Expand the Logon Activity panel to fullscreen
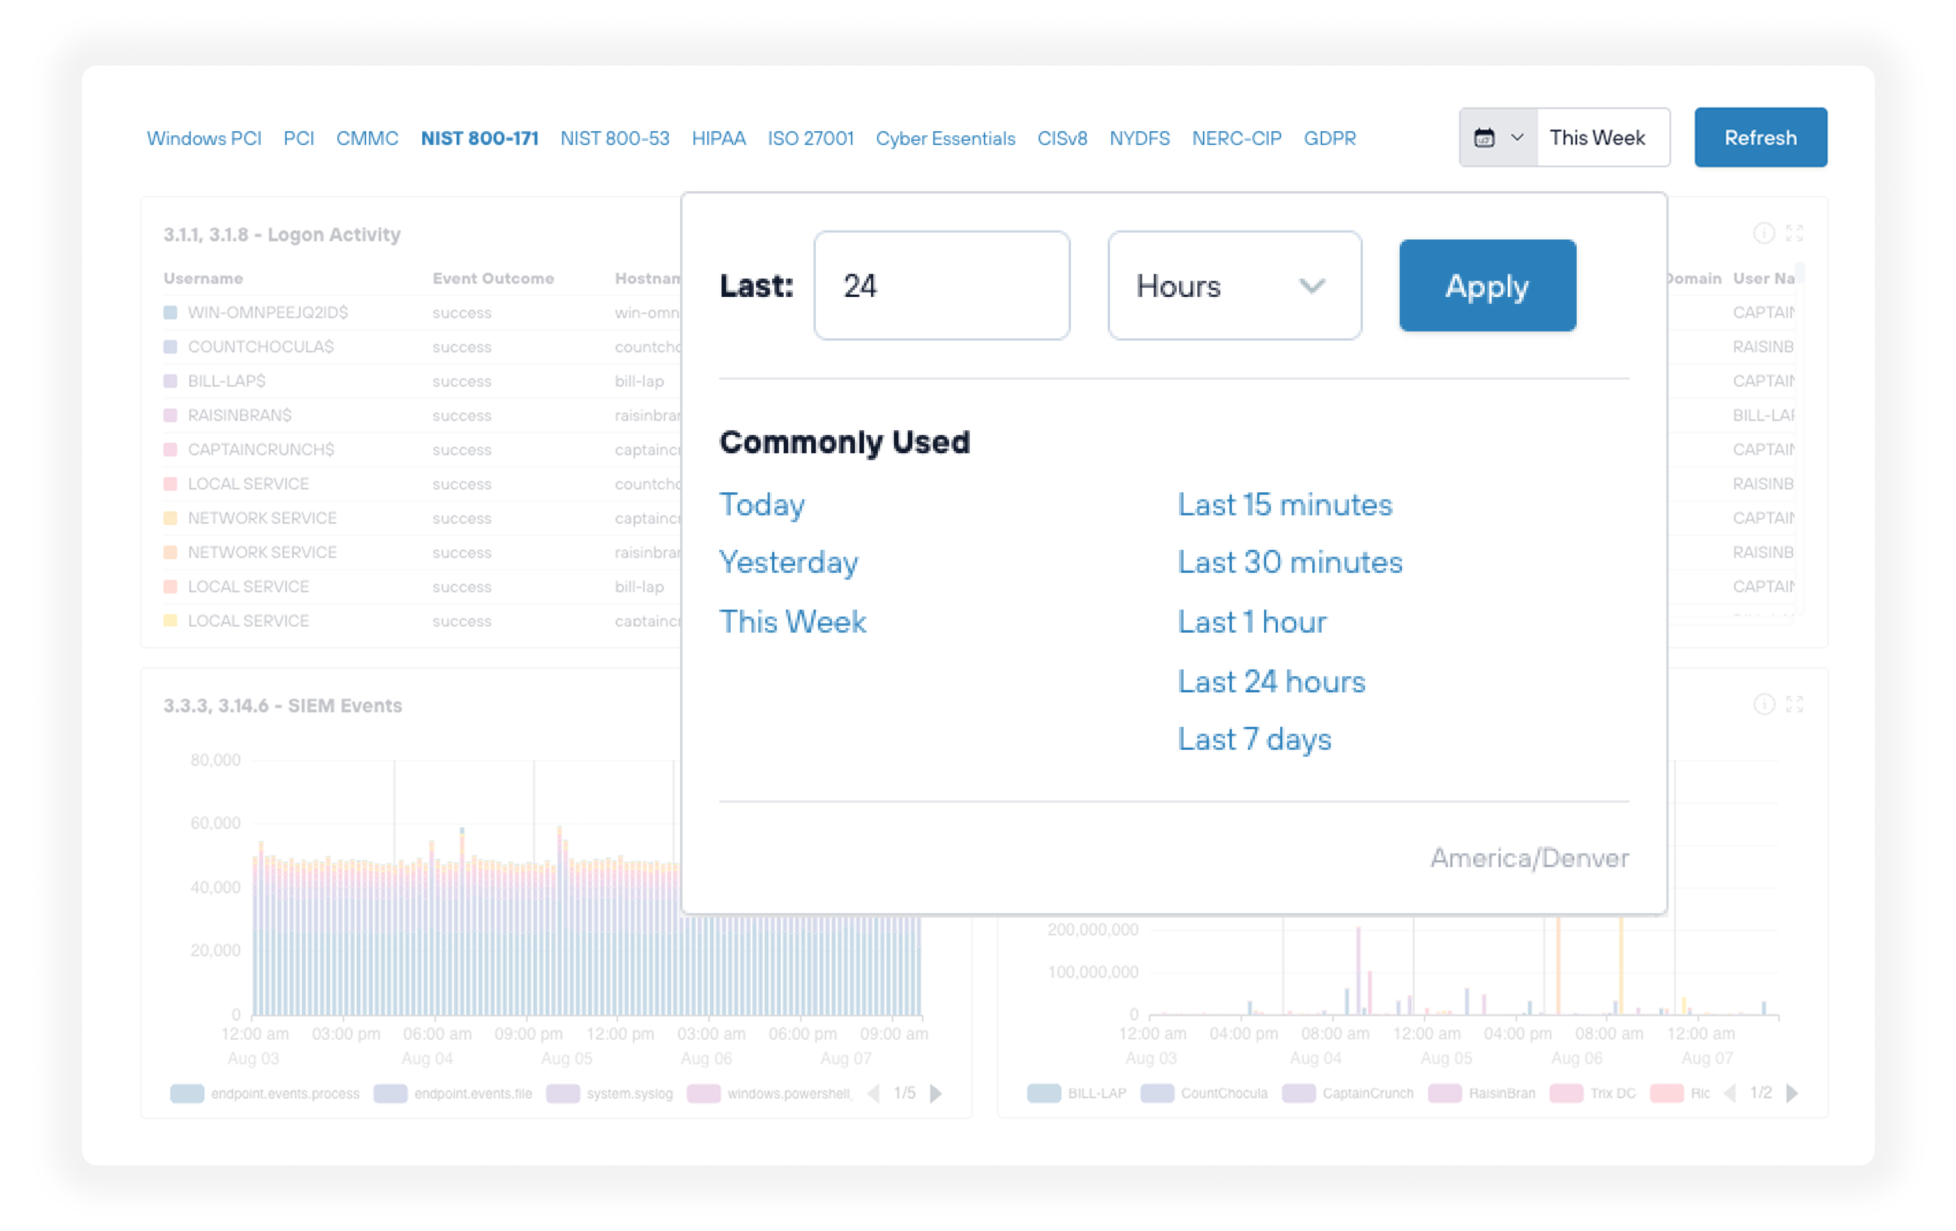 1794,234
